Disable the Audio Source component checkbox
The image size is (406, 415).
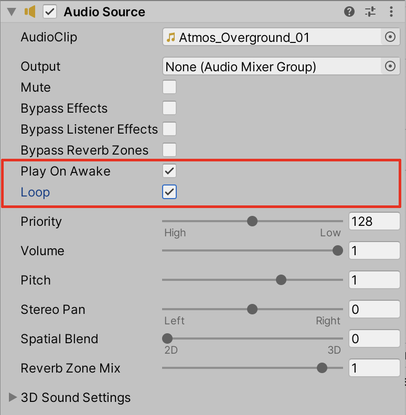50,12
